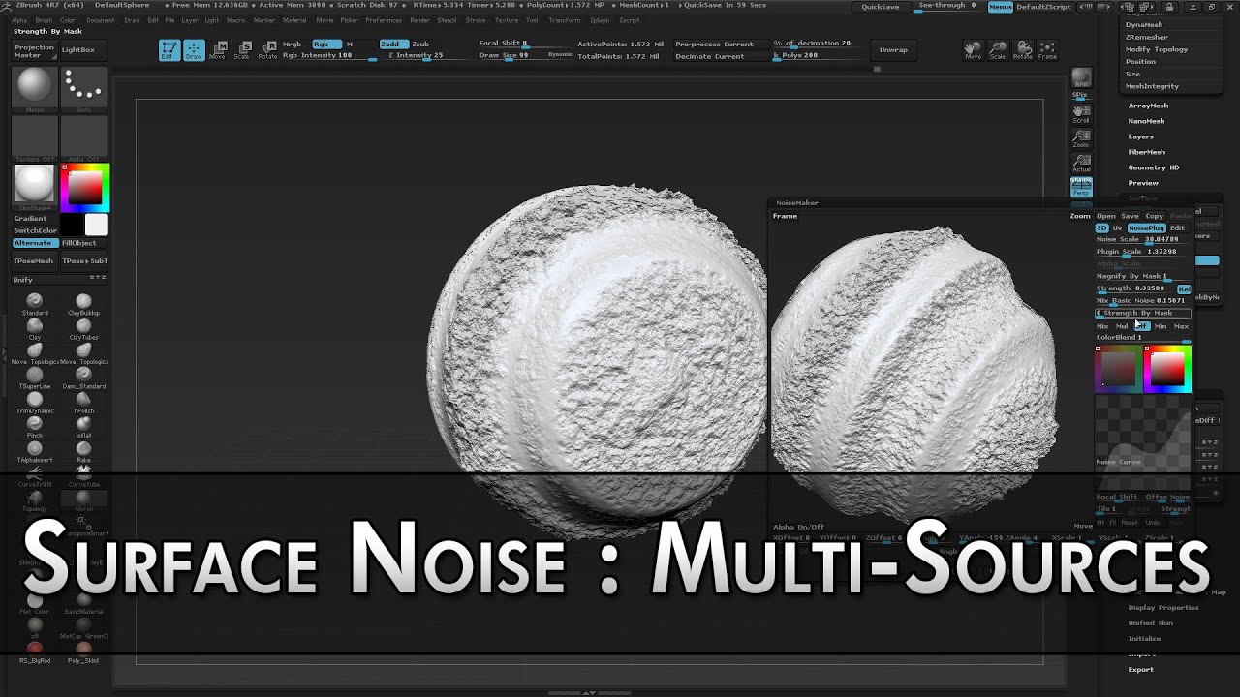Select the Poly_Skin material
Viewport: 1240px width, 697px height.
[x=83, y=652]
